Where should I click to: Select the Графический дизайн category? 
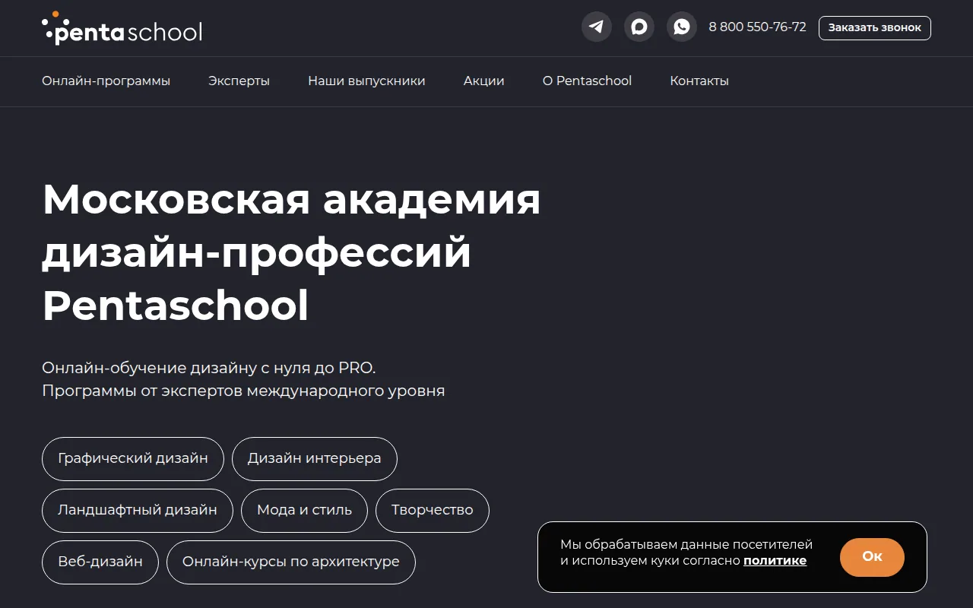133,459
